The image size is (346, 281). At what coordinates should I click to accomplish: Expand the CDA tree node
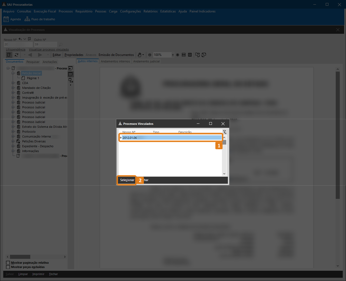coord(13,83)
